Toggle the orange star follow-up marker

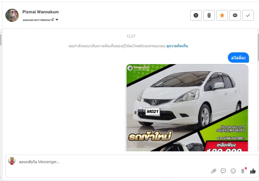point(222,15)
